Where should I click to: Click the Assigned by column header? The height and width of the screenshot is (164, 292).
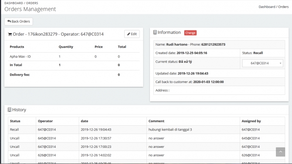(x=251, y=121)
